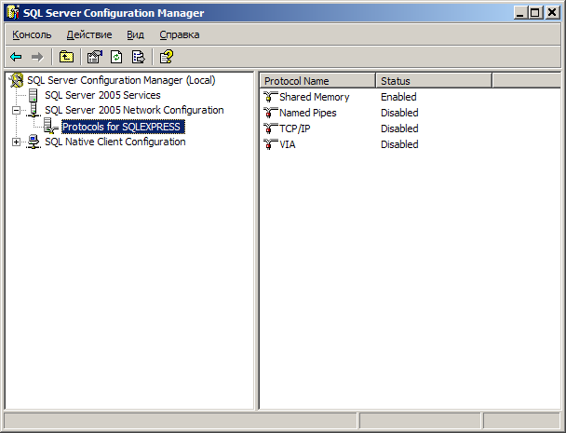Select the VIA protocol name
The height and width of the screenshot is (433, 566).
click(288, 144)
